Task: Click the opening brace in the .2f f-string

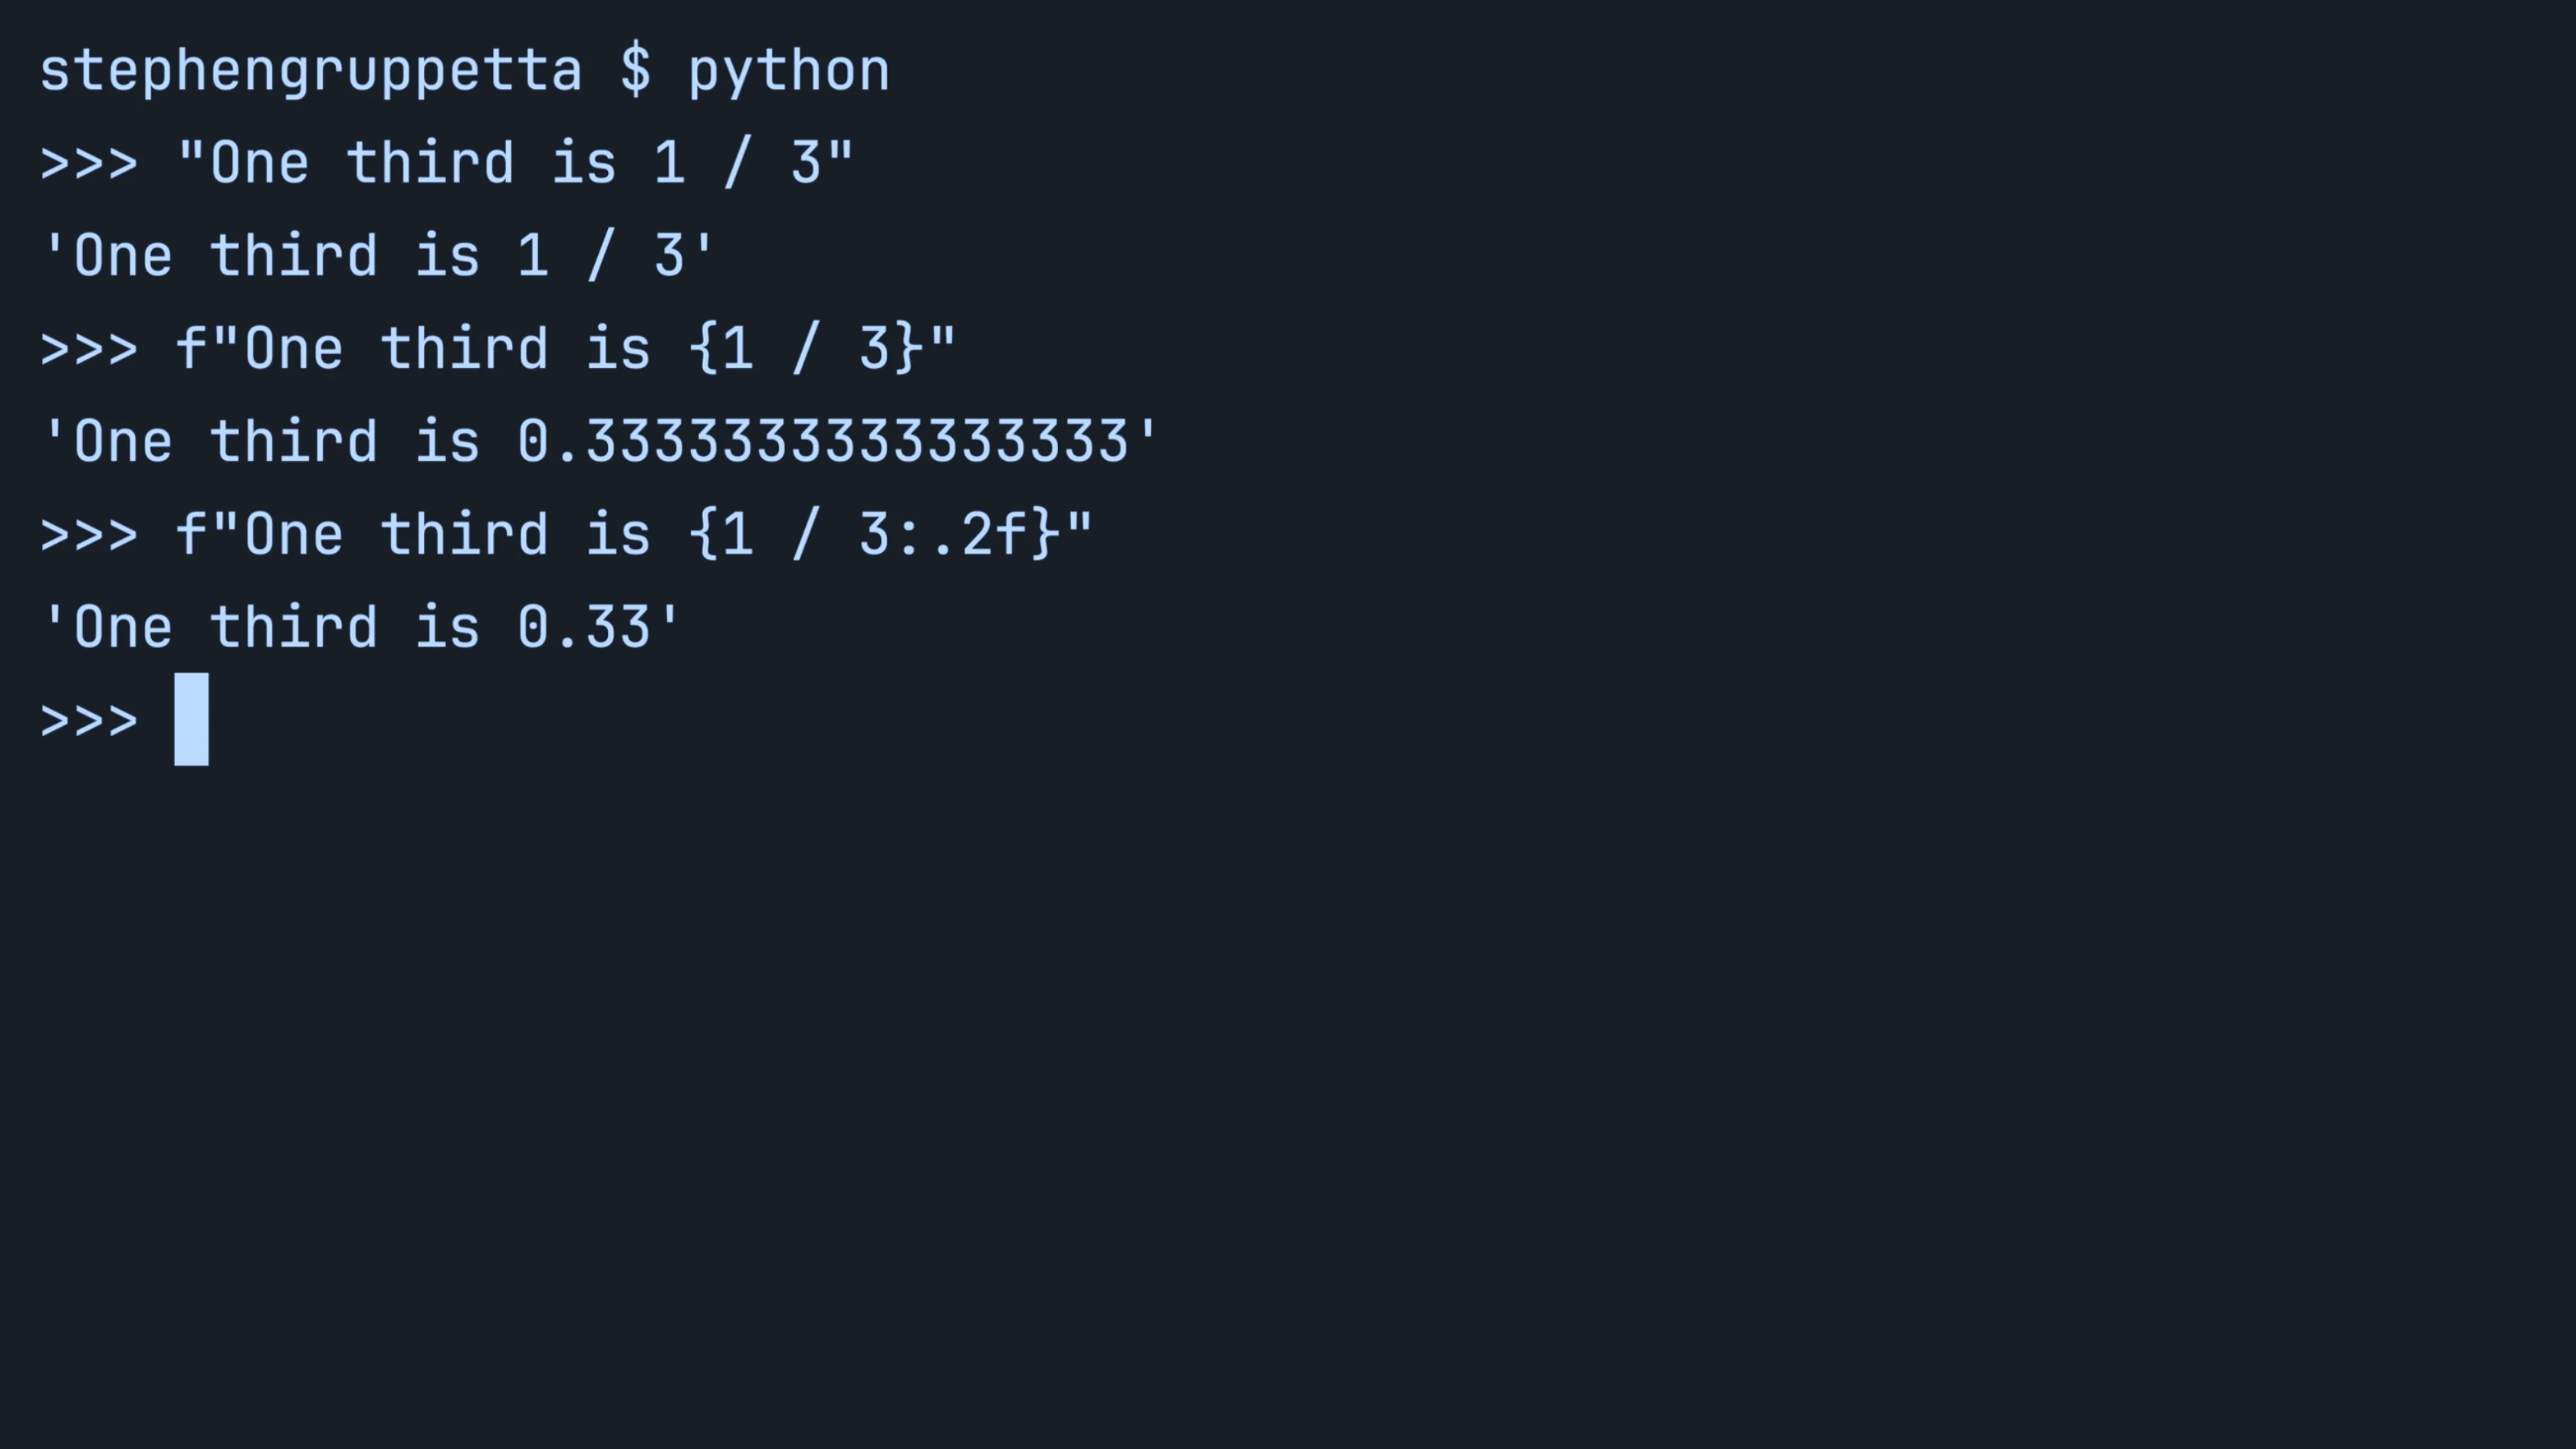Action: [704, 535]
